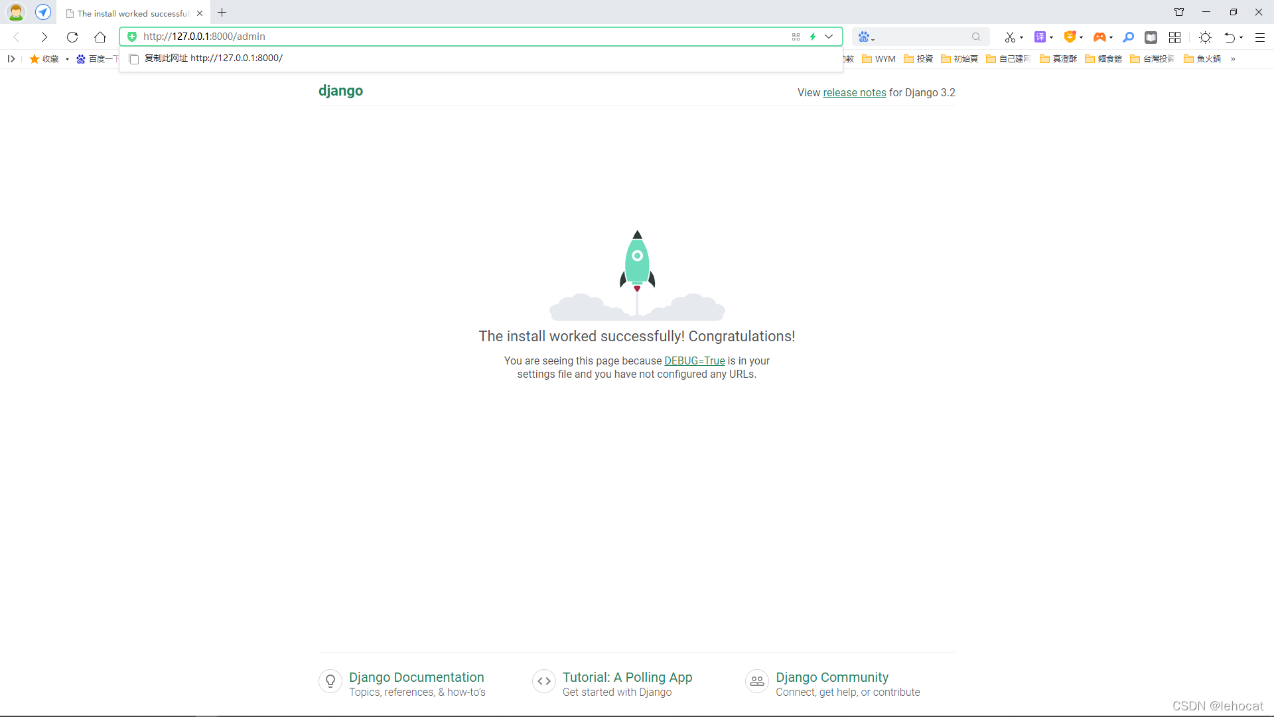The height and width of the screenshot is (717, 1274).
Task: Open the purple translate extension
Action: click(1040, 37)
